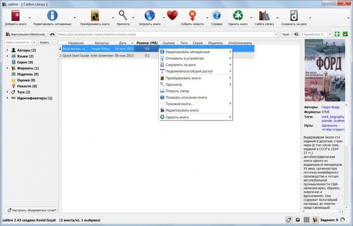The image size is (353, 226).
Task: Click in the main search input field
Action: click(166, 35)
